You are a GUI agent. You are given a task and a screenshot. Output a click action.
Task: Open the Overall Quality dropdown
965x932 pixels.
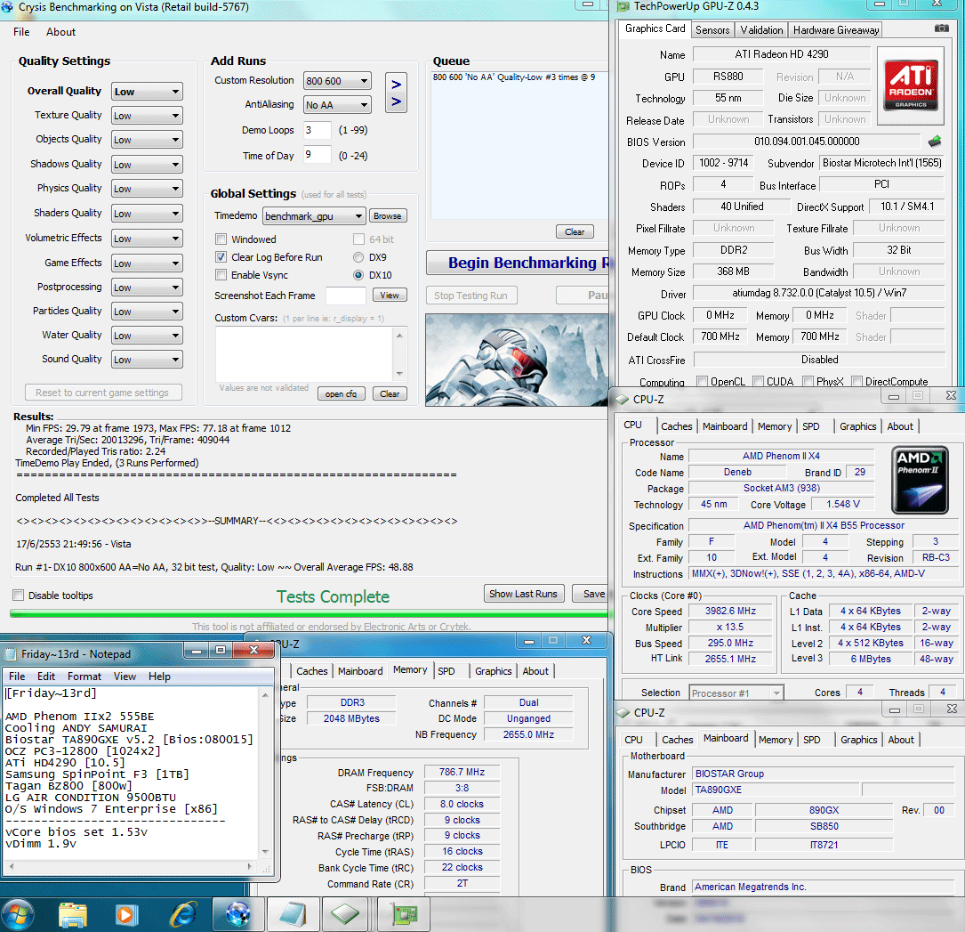pyautogui.click(x=147, y=92)
